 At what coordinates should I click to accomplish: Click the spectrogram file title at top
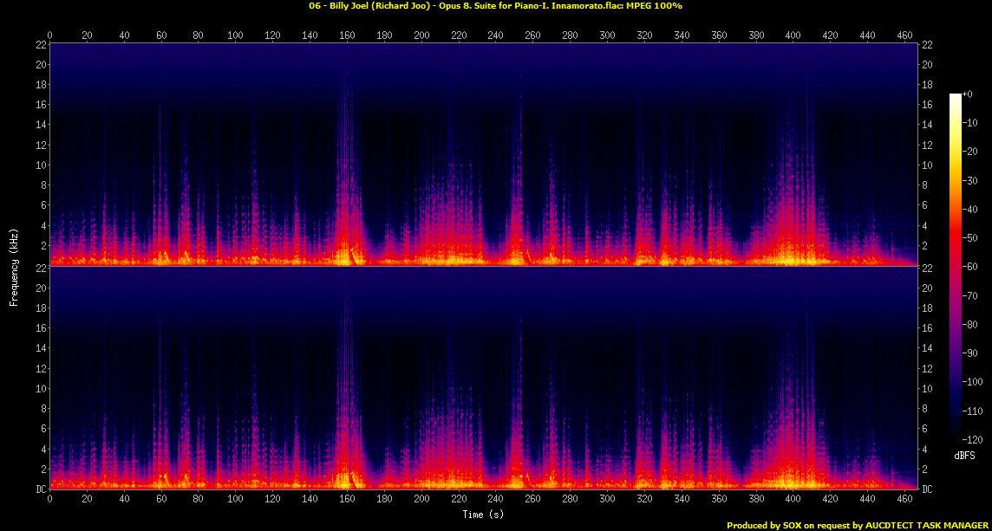pyautogui.click(x=495, y=6)
